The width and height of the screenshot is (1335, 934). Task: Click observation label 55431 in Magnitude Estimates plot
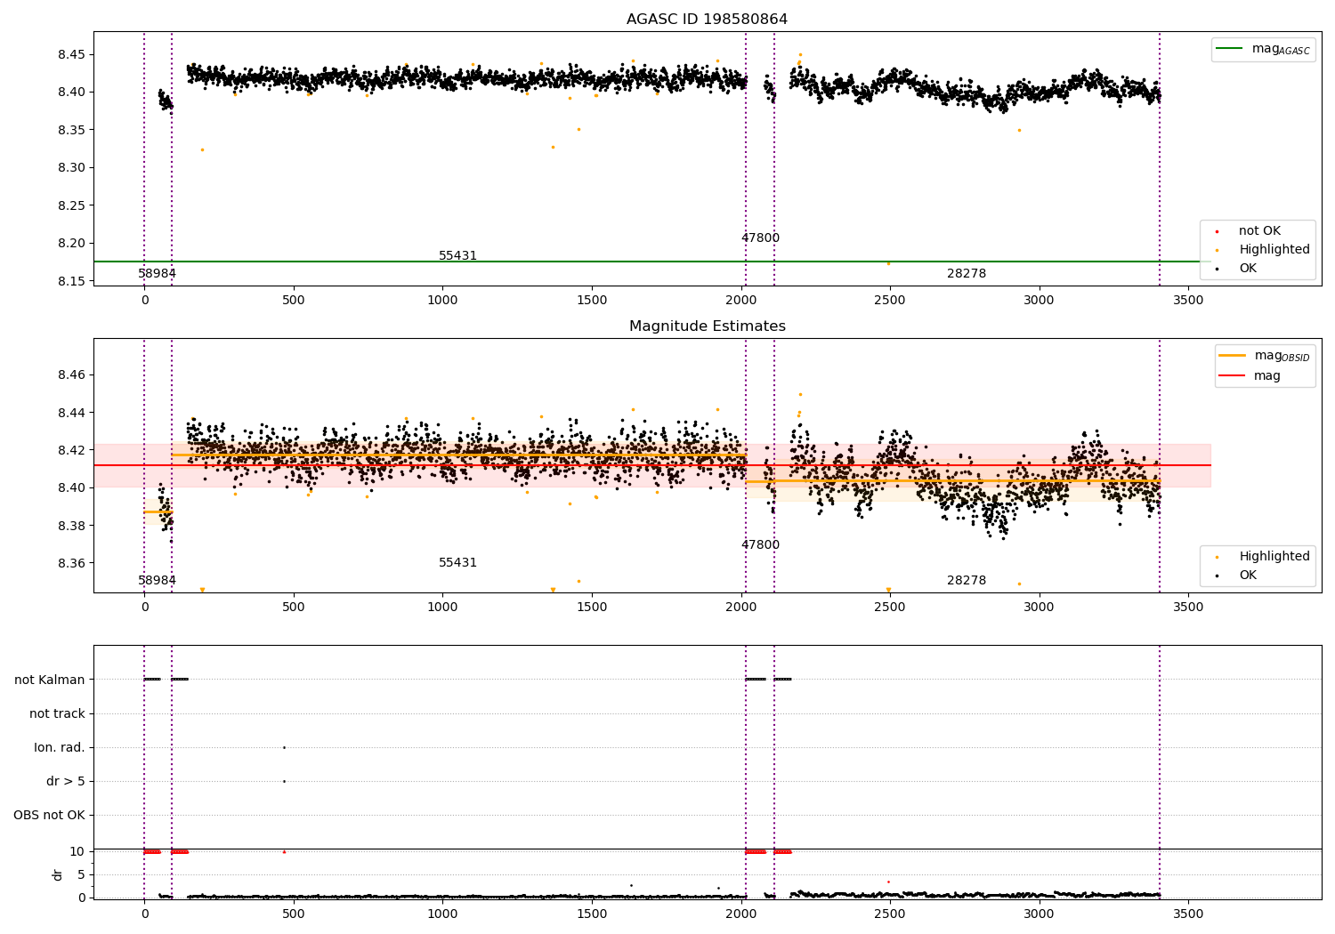pyautogui.click(x=457, y=563)
